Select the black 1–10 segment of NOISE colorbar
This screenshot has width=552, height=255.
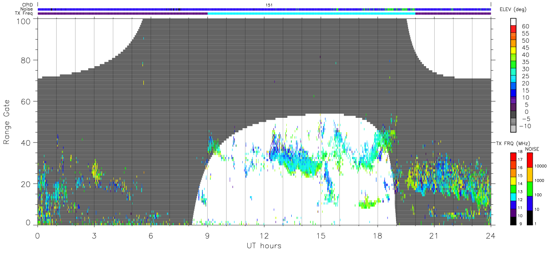pos(529,217)
